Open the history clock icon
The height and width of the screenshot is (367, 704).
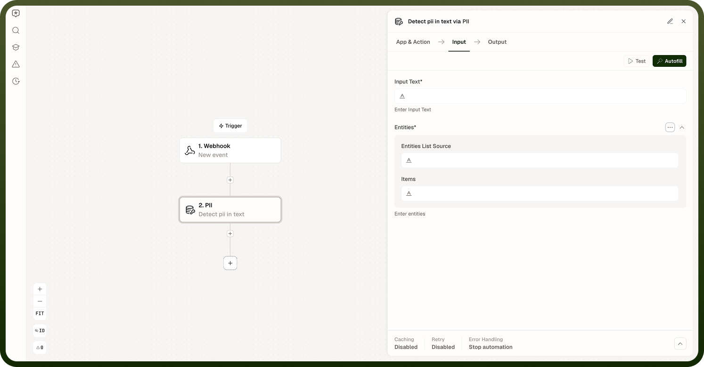click(x=16, y=81)
